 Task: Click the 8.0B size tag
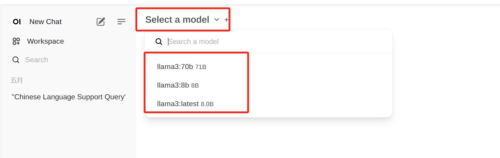[x=207, y=104]
